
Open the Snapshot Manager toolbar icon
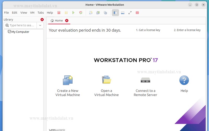point(106,13)
